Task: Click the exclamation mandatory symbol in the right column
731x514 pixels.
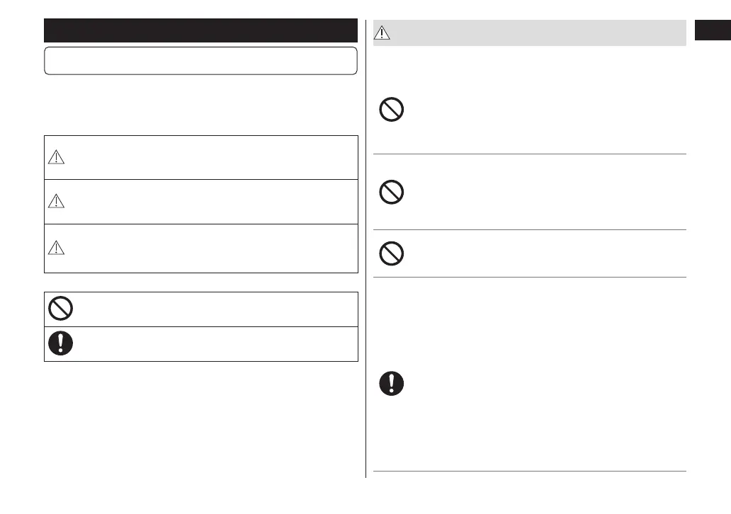Action: tap(392, 383)
